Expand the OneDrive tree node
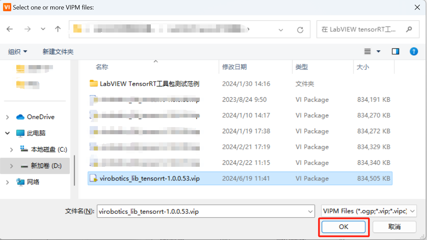The height and width of the screenshot is (240, 427). [x=7, y=117]
